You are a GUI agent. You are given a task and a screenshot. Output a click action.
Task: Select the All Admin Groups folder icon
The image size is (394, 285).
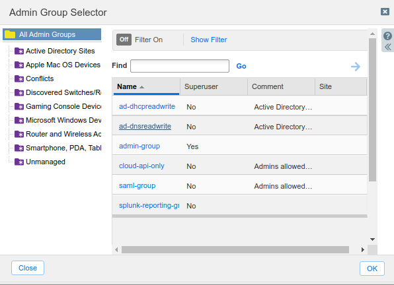[10, 34]
